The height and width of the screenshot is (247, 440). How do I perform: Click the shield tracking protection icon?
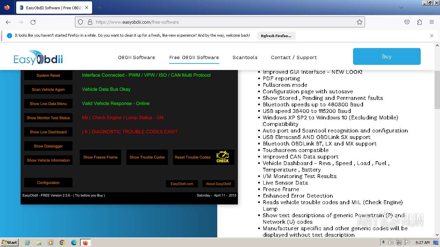pos(80,22)
